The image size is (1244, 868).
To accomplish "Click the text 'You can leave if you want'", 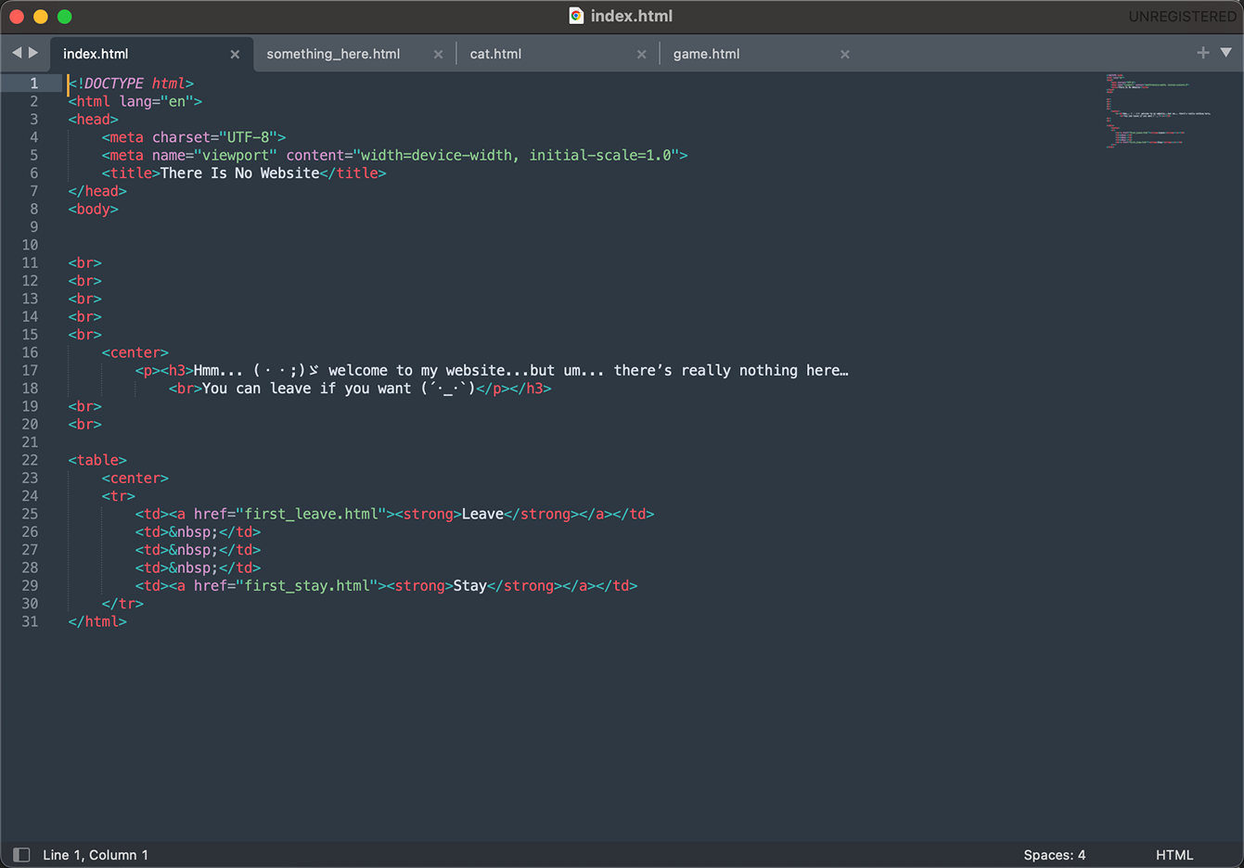I will click(x=306, y=389).
